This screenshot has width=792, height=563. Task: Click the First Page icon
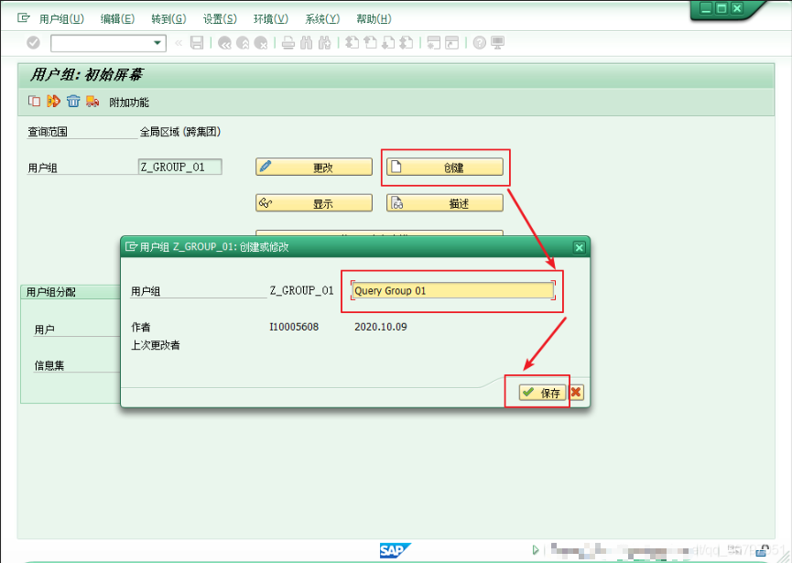pos(353,43)
